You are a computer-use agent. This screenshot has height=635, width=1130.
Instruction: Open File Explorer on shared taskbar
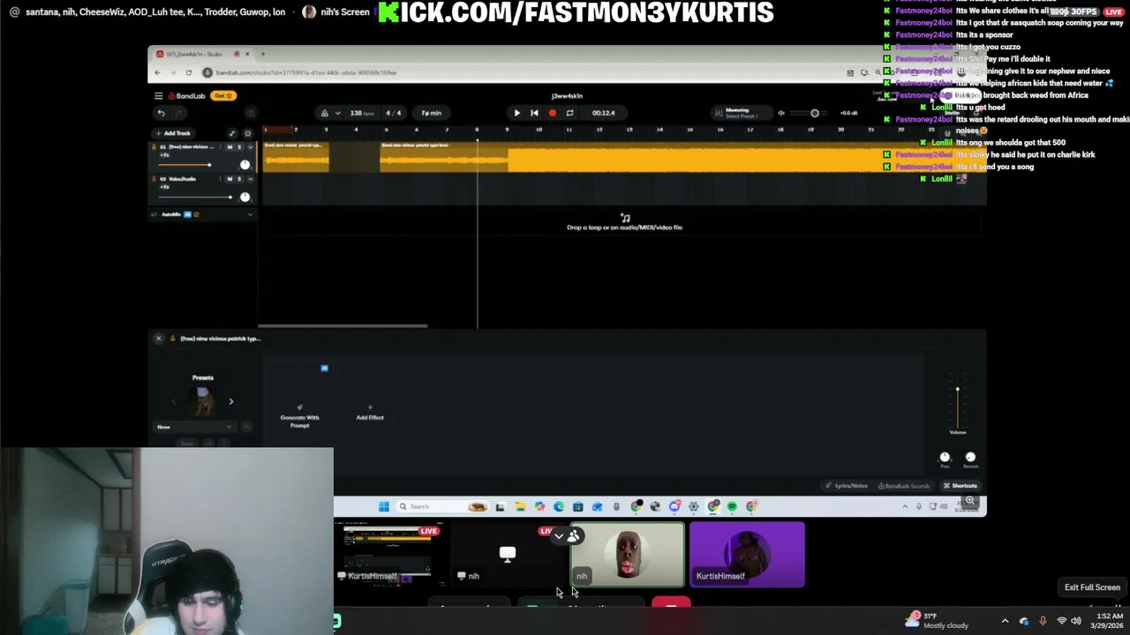520,506
